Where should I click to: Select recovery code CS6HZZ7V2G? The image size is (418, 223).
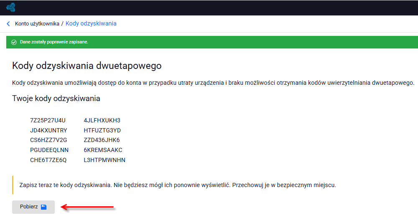[x=48, y=140]
